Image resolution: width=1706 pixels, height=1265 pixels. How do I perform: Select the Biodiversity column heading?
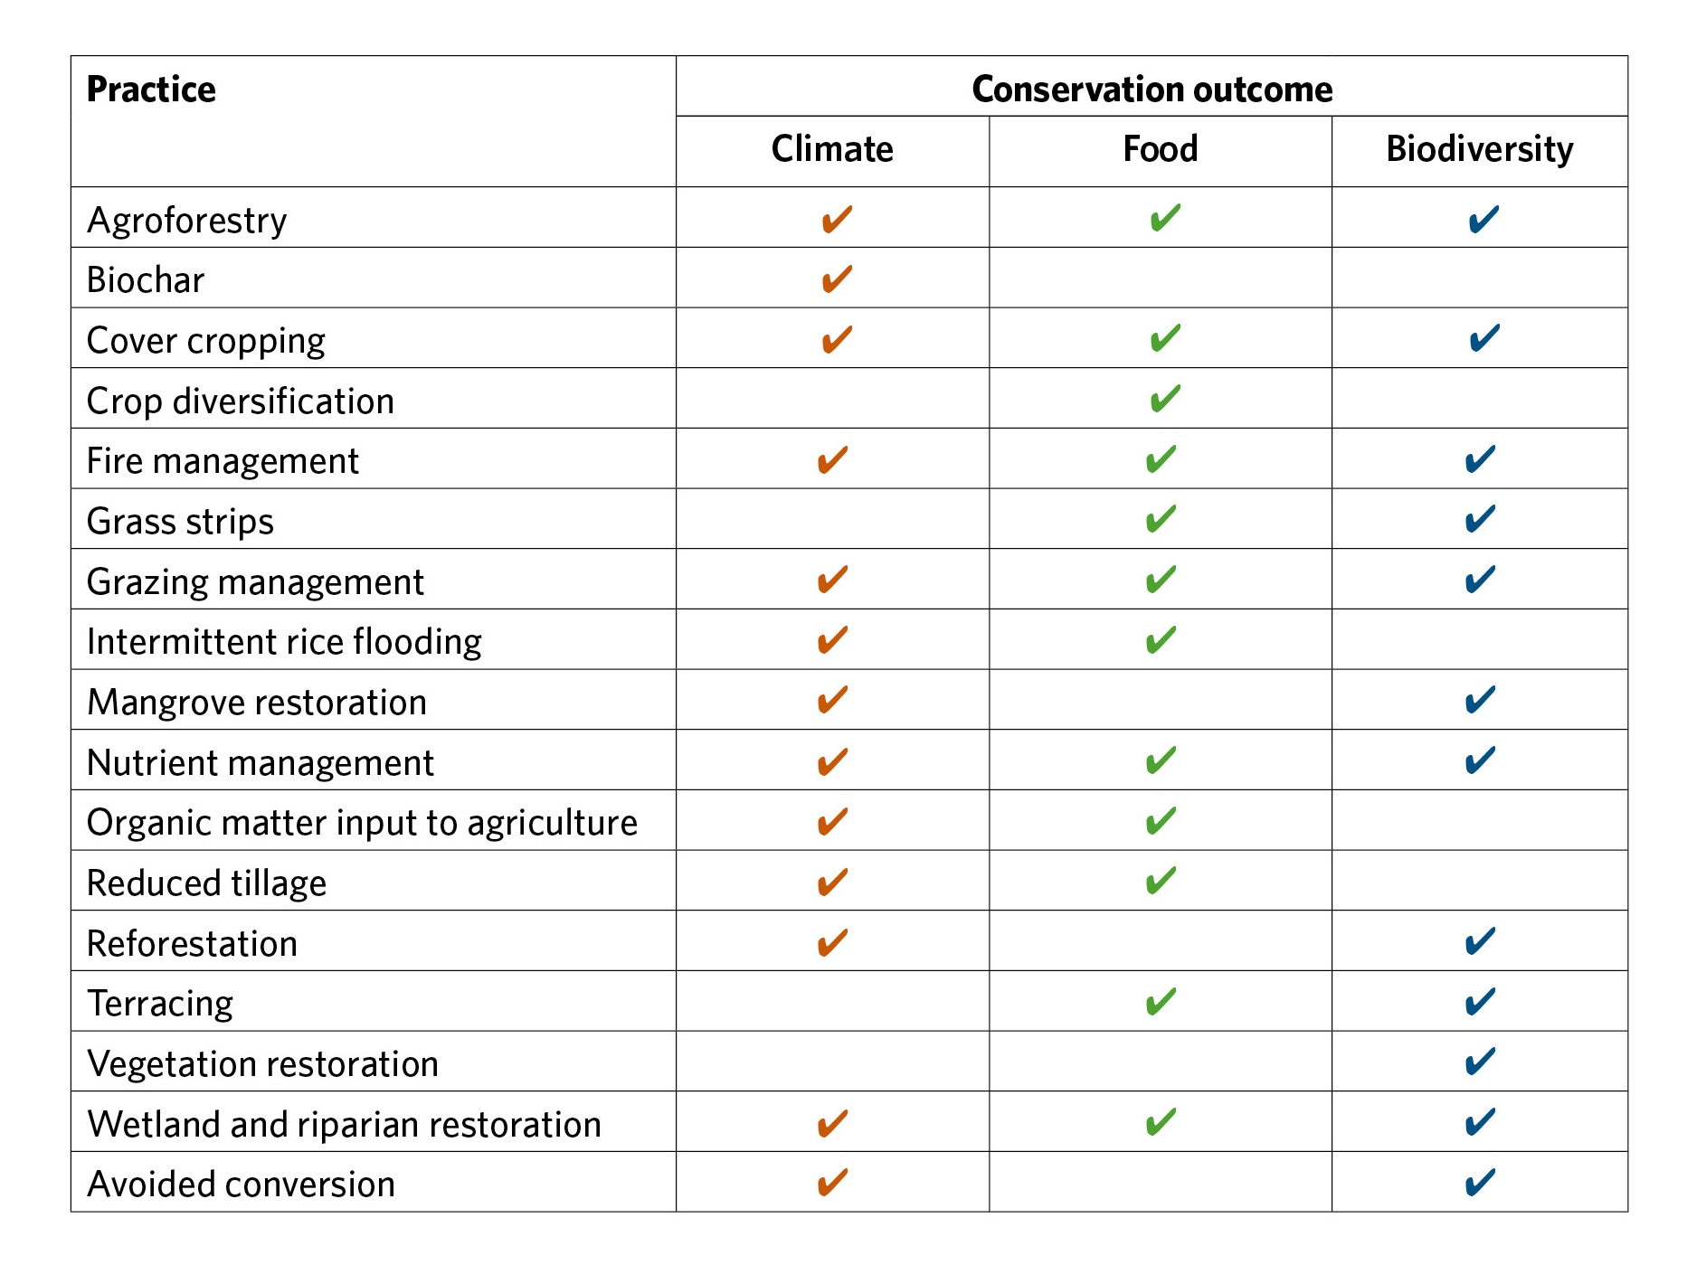tap(1480, 149)
